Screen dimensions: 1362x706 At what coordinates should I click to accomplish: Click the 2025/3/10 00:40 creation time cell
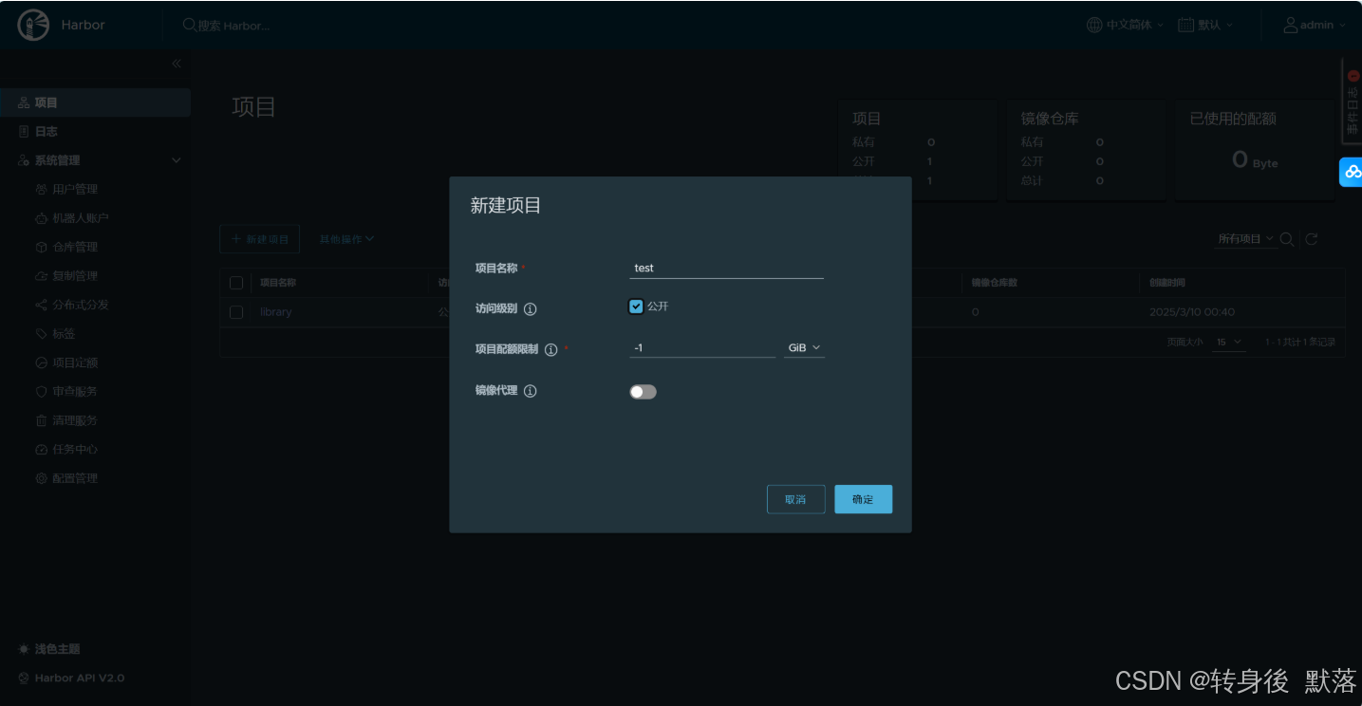pos(1192,312)
